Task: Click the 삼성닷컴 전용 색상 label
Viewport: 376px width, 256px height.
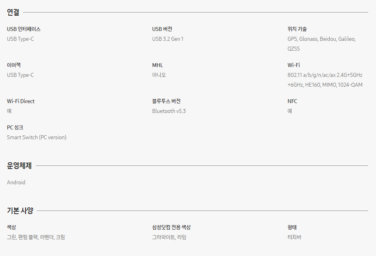Action: (x=171, y=227)
